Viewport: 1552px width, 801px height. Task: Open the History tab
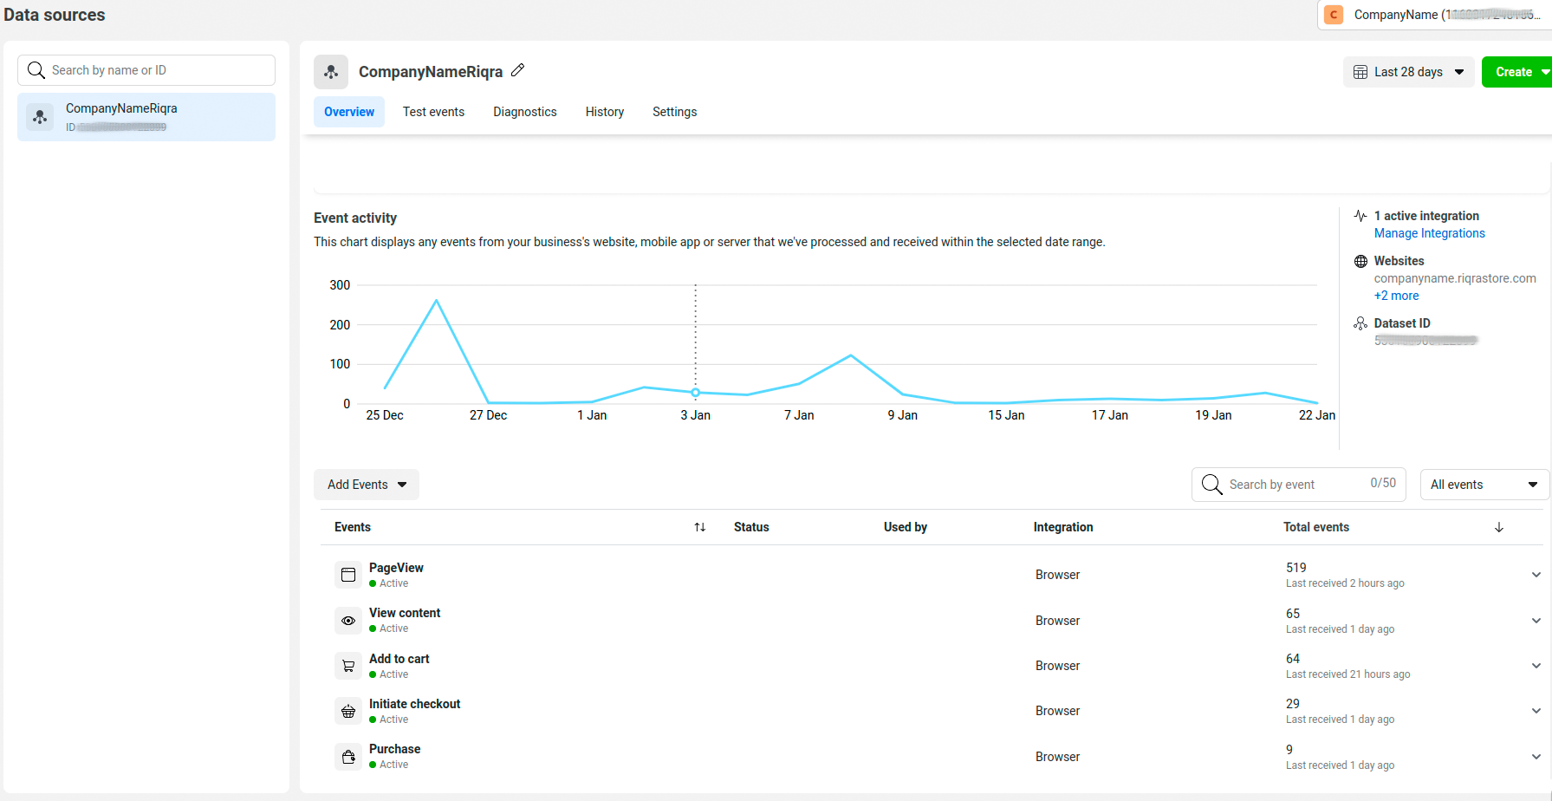pos(605,112)
